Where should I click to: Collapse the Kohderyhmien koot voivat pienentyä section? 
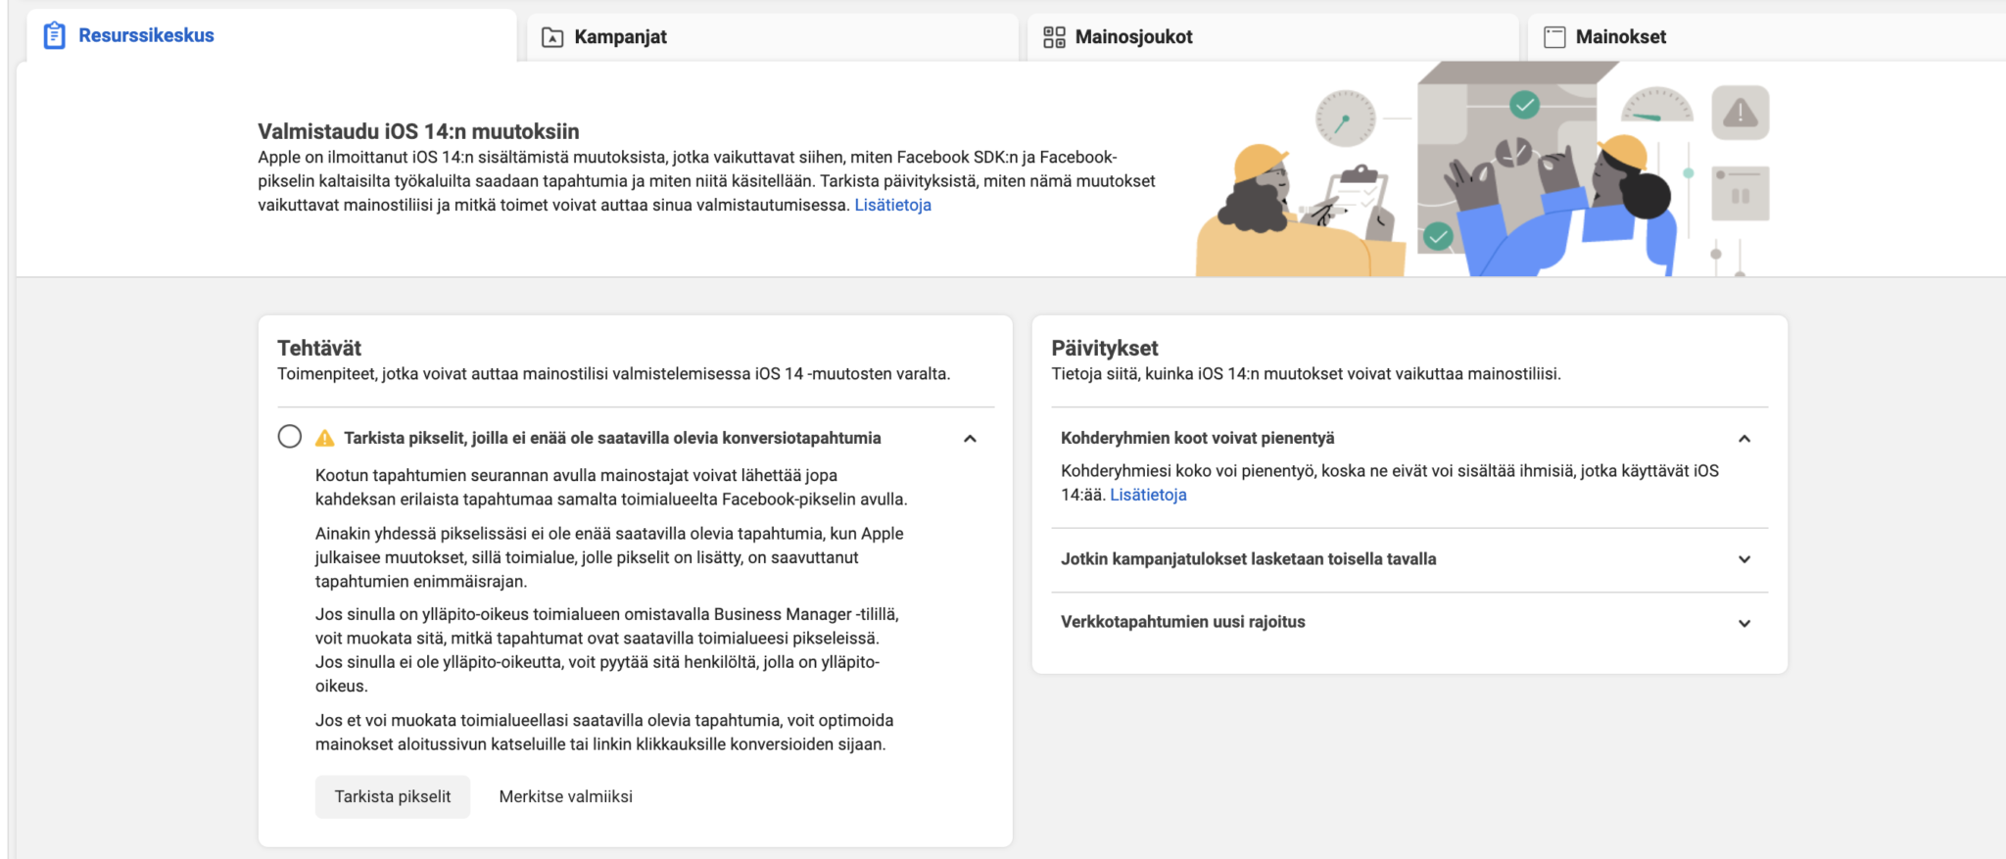(1743, 439)
